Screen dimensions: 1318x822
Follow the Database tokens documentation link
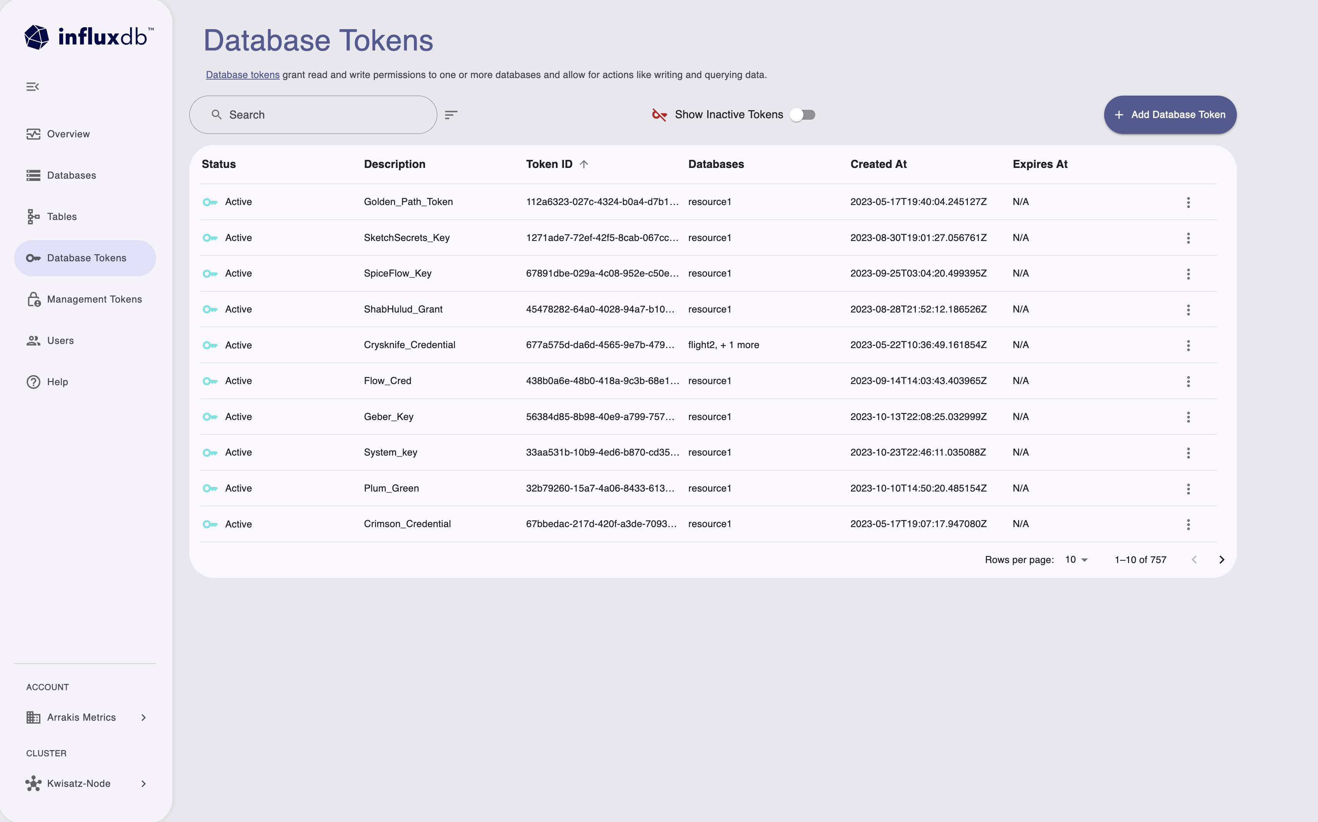click(x=243, y=75)
